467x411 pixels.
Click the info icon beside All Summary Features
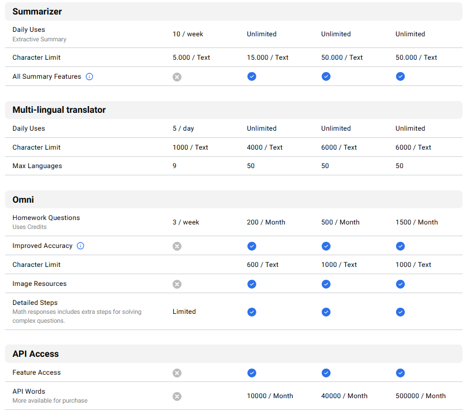click(89, 77)
